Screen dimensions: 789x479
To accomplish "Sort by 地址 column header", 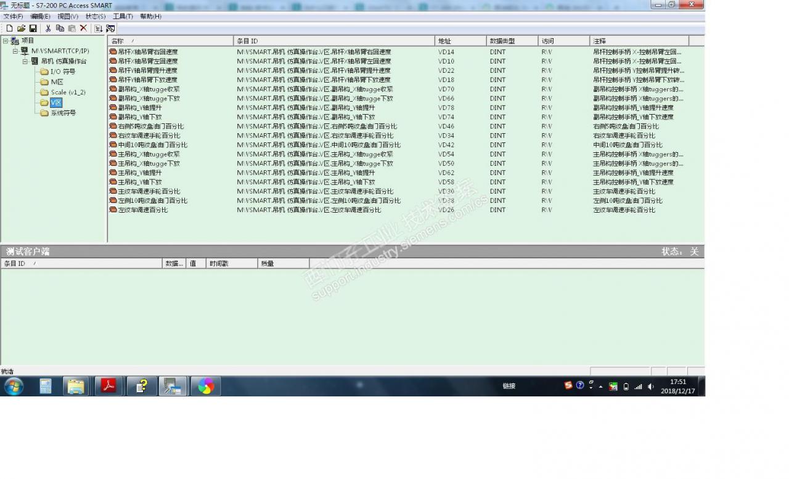I will click(x=461, y=41).
